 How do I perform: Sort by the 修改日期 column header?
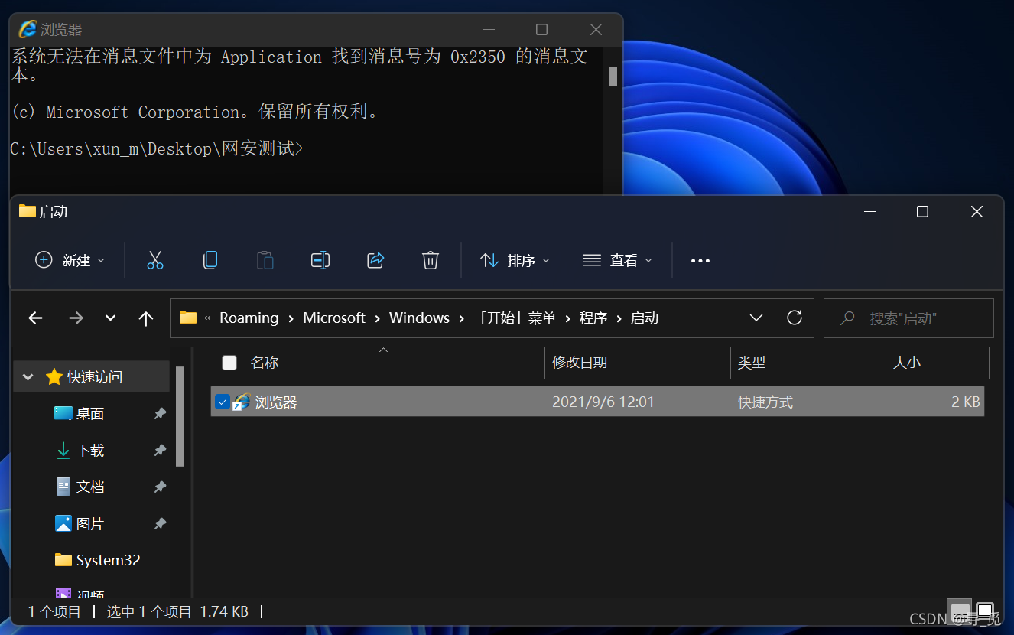click(580, 363)
